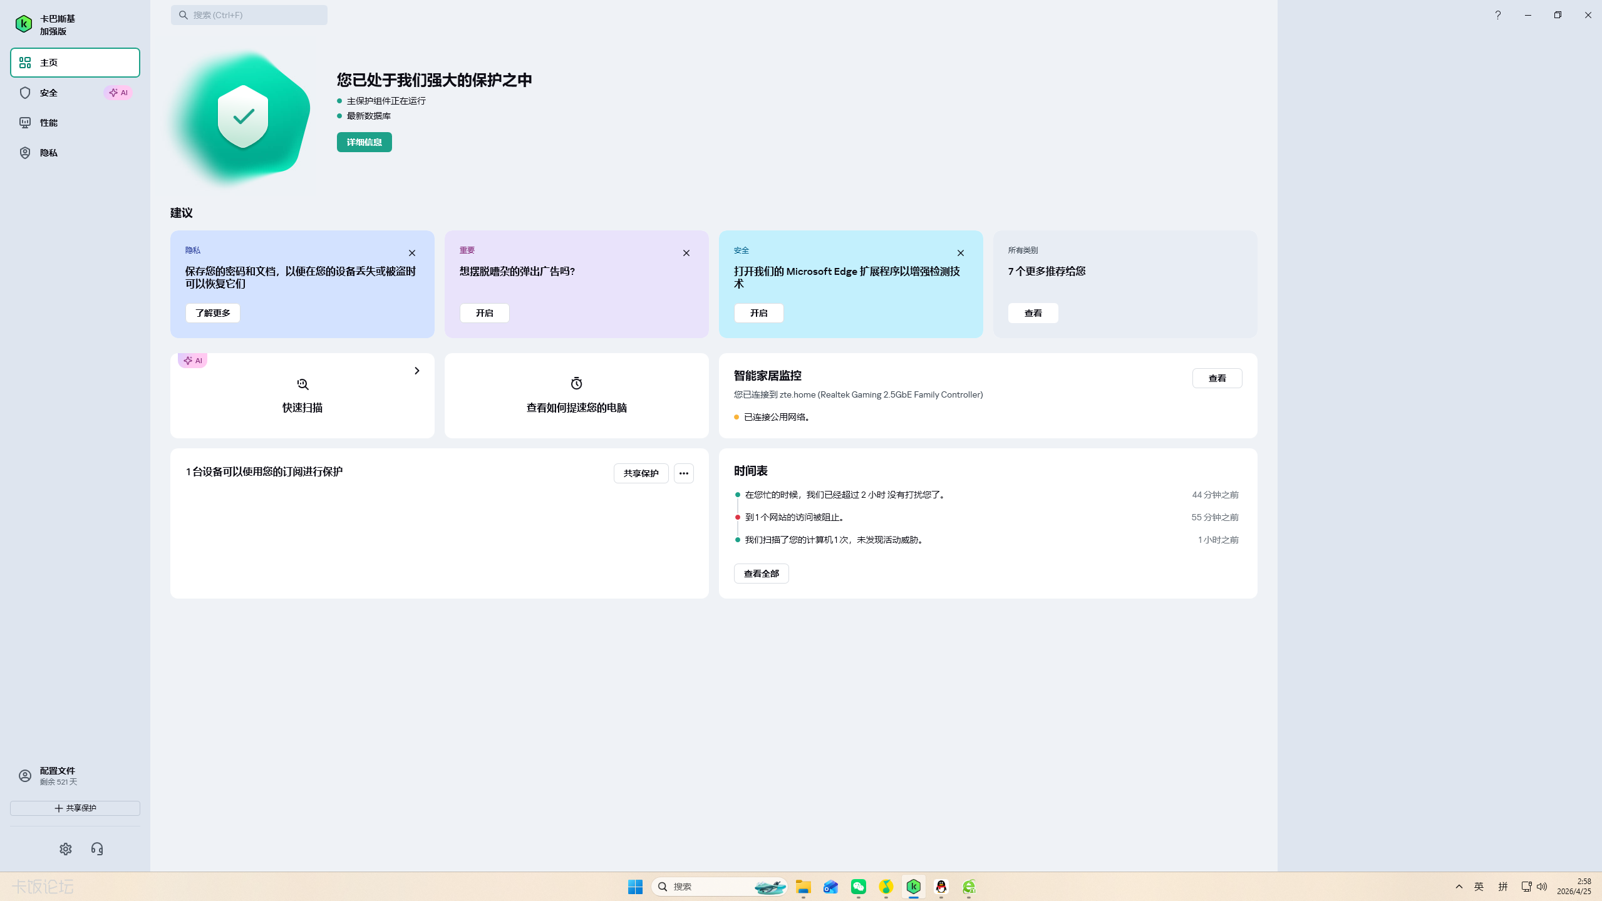Click 了解更多 on the password backup card
The width and height of the screenshot is (1602, 901).
pyautogui.click(x=213, y=313)
